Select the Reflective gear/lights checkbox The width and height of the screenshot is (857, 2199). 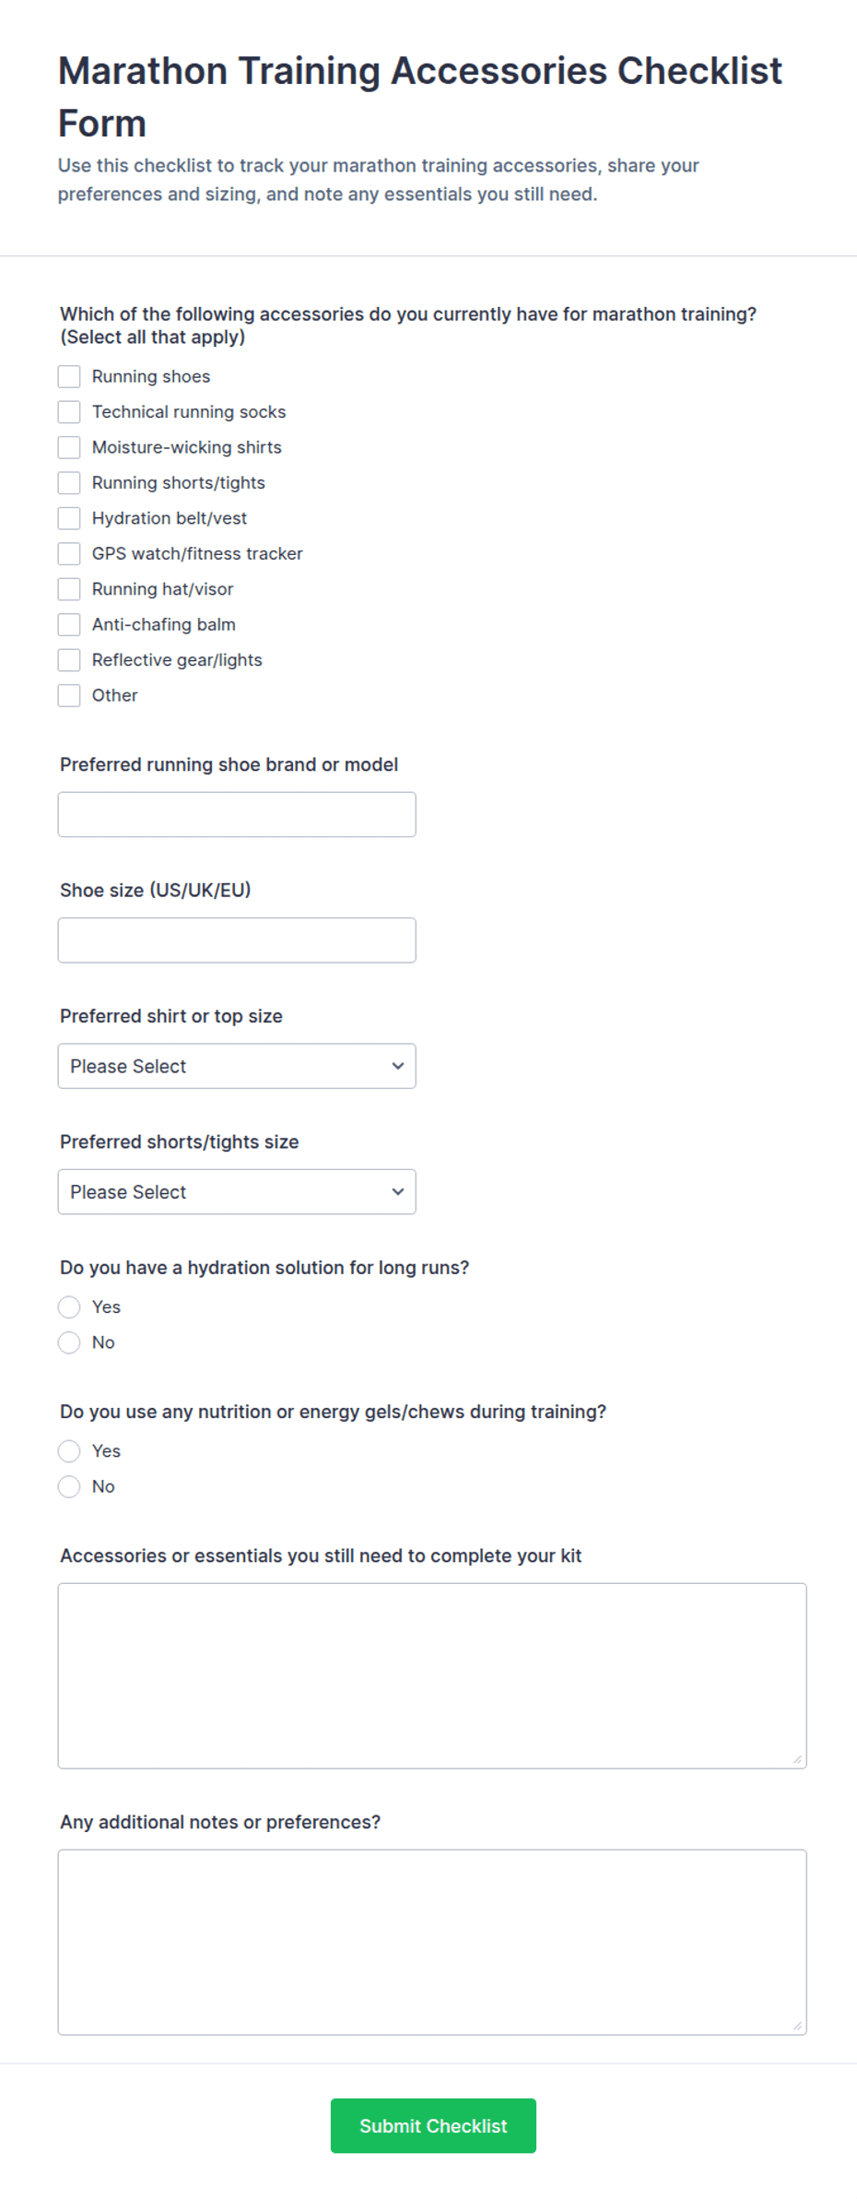click(x=69, y=660)
